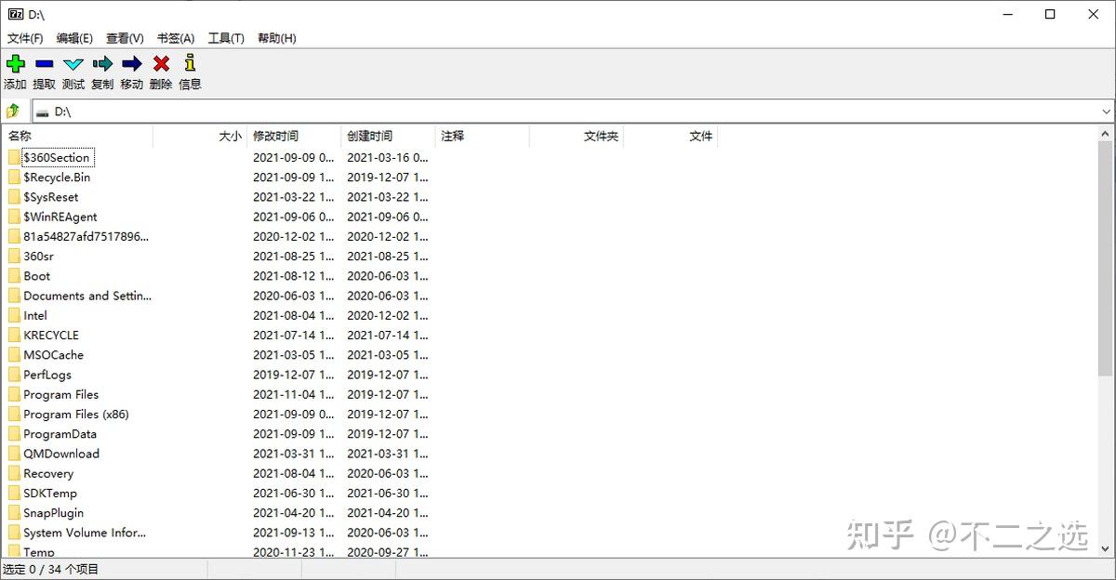Select the Program Files (x86) folder
Image resolution: width=1116 pixels, height=580 pixels.
(76, 415)
